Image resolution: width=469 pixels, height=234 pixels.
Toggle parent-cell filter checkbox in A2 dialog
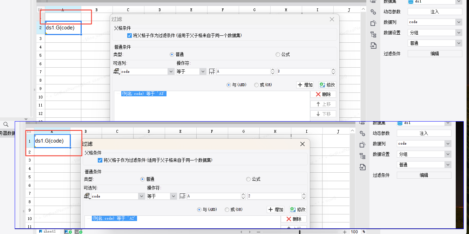click(x=100, y=160)
